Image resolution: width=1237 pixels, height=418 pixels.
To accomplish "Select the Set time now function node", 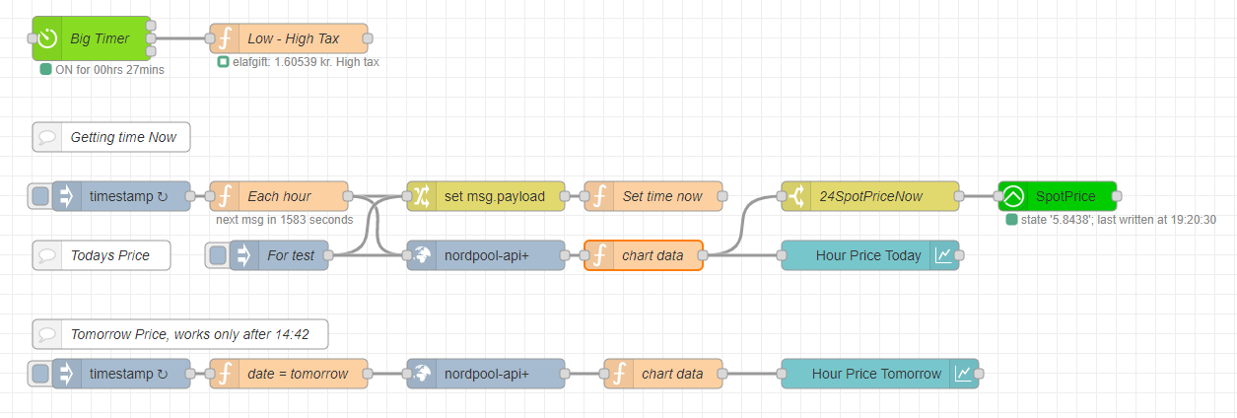I will [662, 196].
